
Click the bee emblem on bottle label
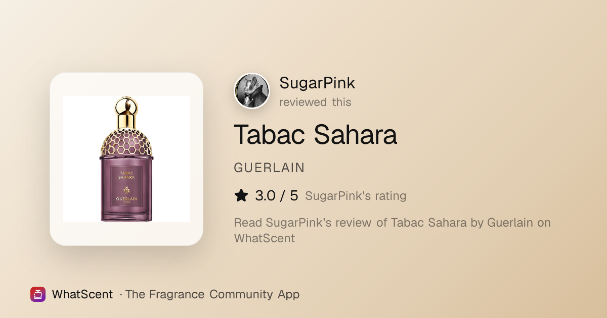tap(126, 191)
